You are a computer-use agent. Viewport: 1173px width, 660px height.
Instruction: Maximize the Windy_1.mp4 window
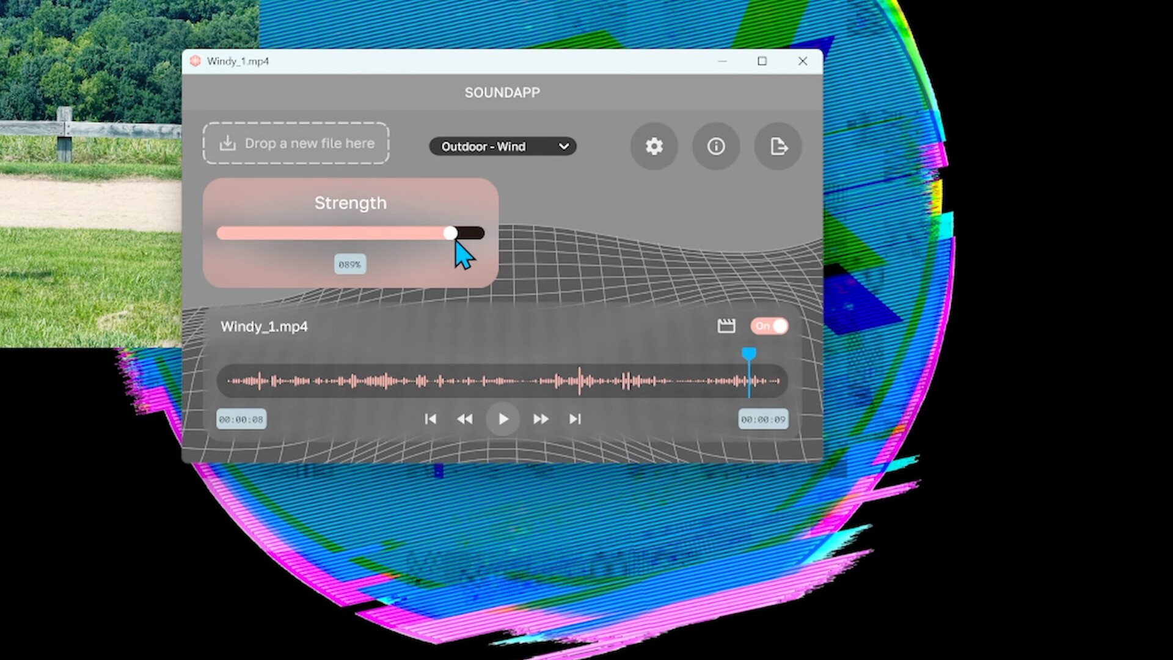[x=762, y=61]
